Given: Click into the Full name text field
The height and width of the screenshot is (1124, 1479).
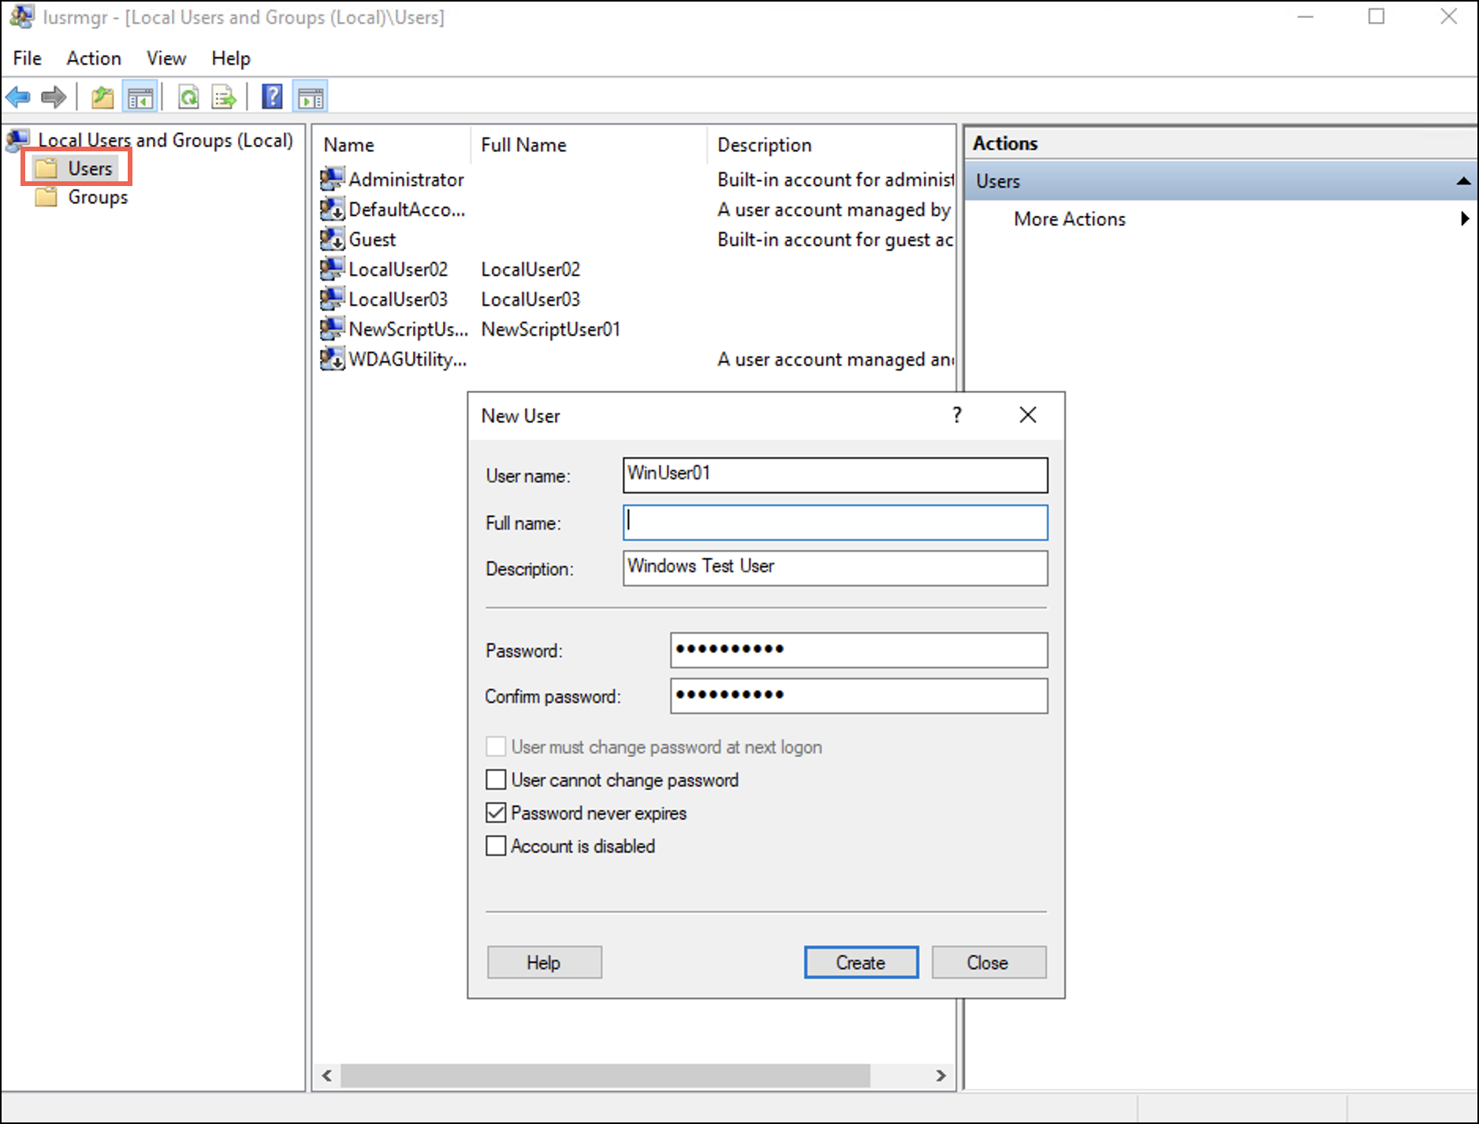Looking at the screenshot, I should [835, 523].
